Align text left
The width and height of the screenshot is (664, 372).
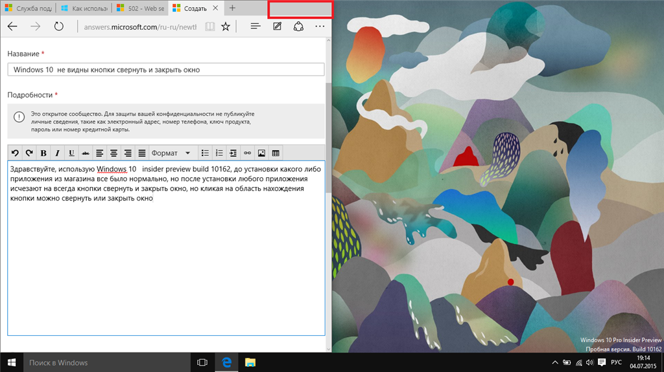[x=99, y=153]
